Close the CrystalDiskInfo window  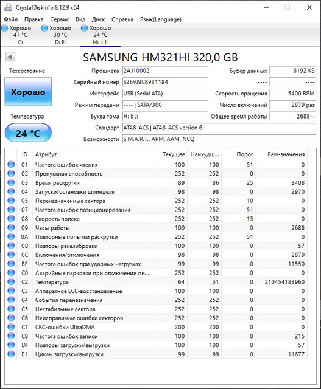[x=309, y=7]
